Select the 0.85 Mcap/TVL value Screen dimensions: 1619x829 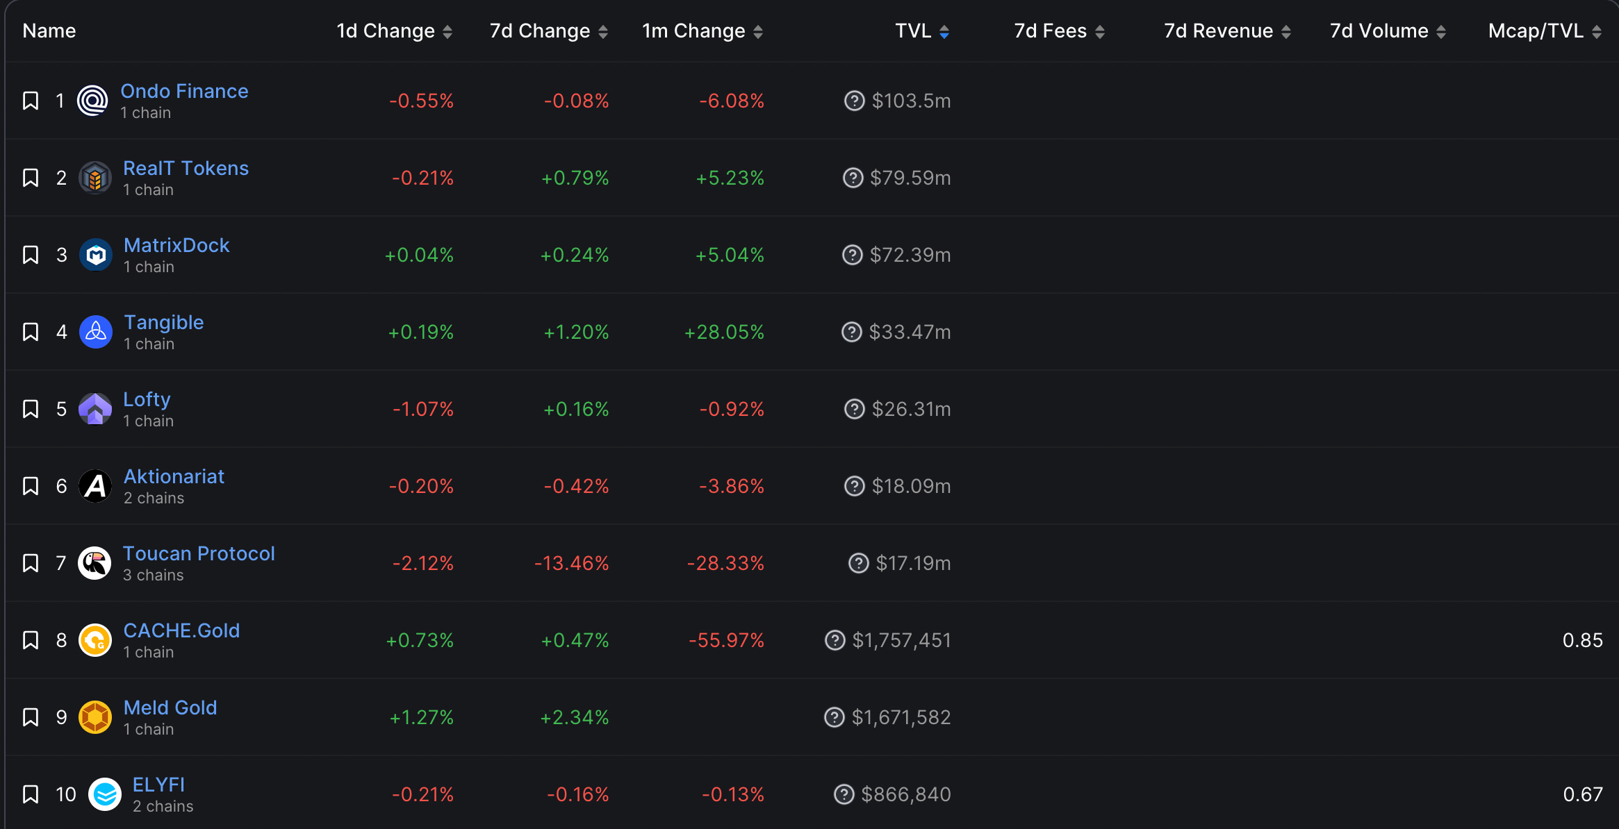pos(1582,640)
